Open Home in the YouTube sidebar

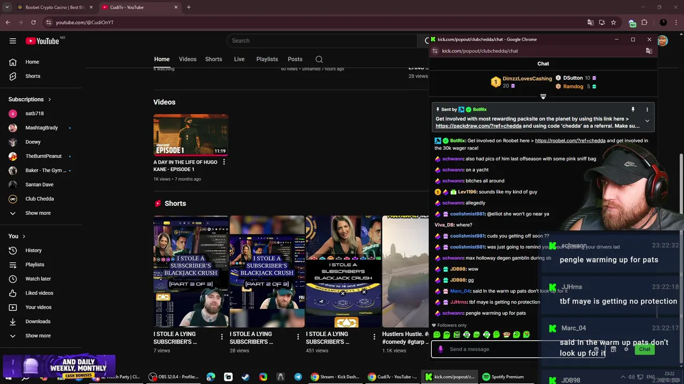[32, 62]
